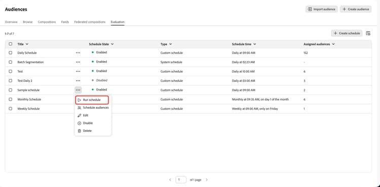Check the Weekly Schedule row checkbox
The height and width of the screenshot is (187, 380).
11,109
